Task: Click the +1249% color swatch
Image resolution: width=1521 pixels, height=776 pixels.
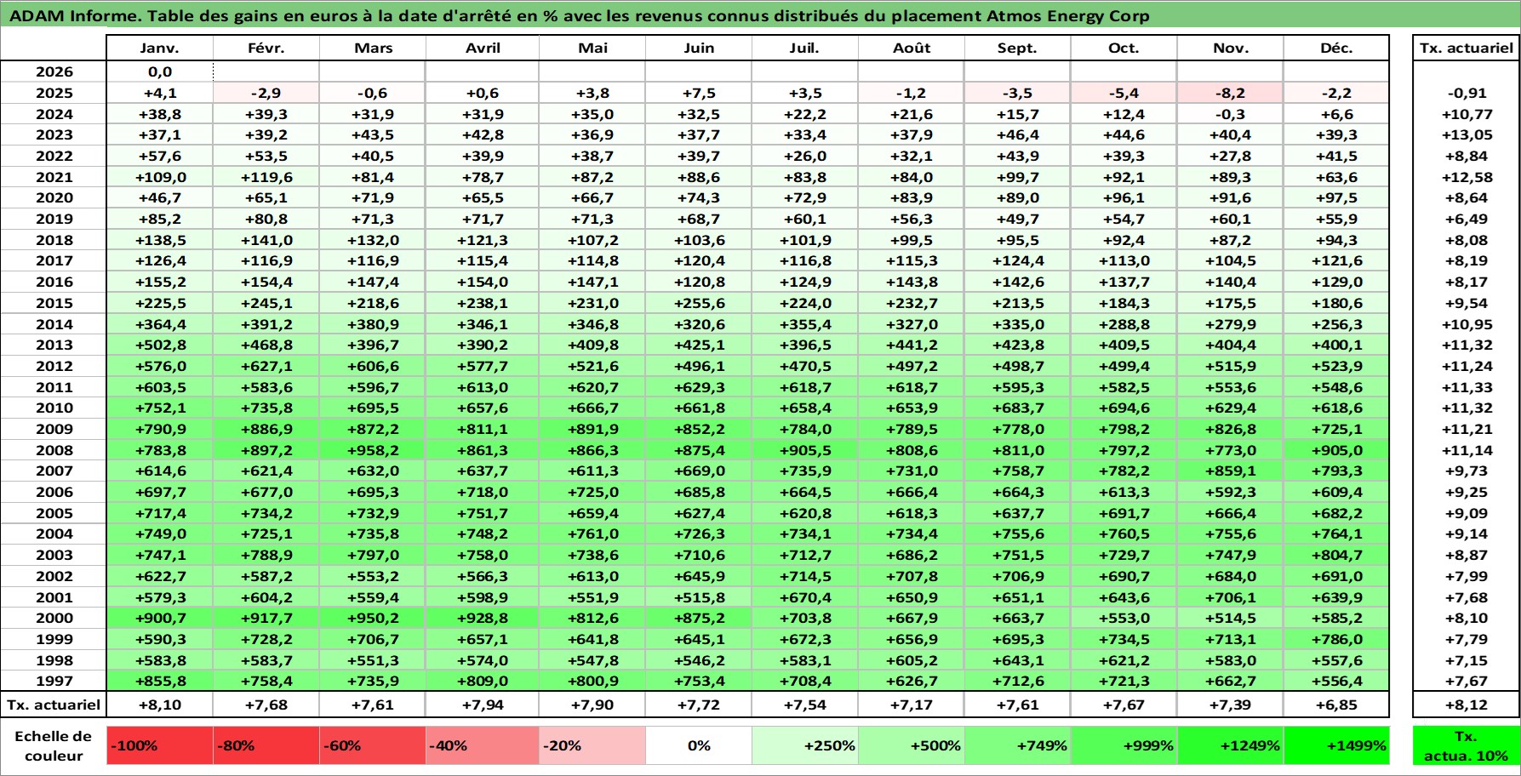Action: 1231,745
